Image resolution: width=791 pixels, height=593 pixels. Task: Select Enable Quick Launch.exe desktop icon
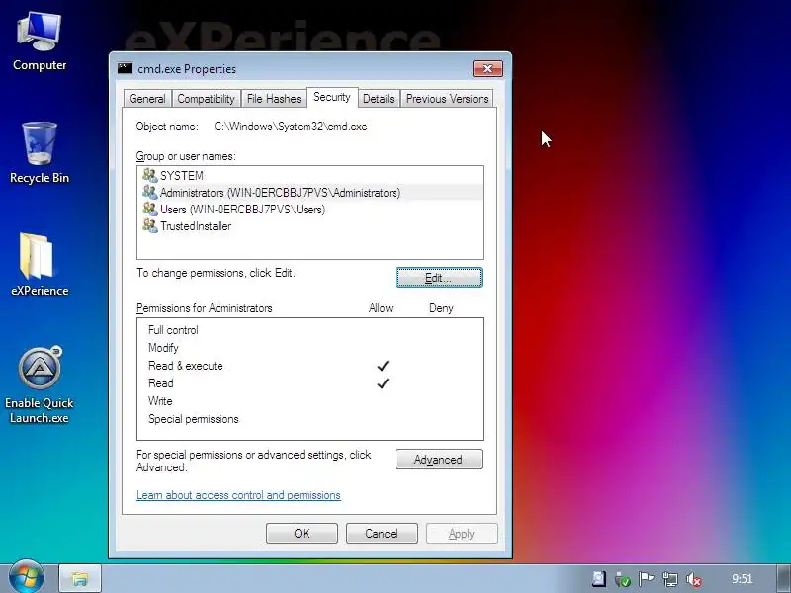click(x=40, y=385)
